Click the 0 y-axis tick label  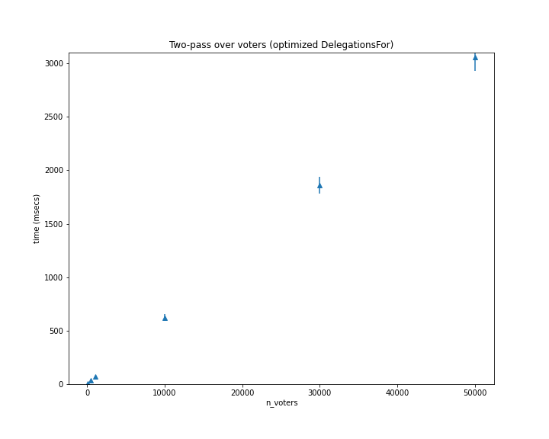(x=60, y=384)
